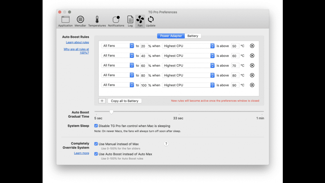
Task: Open the Log preferences pane
Action: pyautogui.click(x=130, y=21)
